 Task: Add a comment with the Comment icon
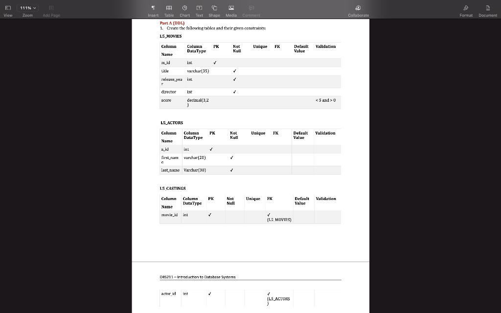pos(251,9)
